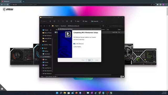The width and height of the screenshot is (168, 95).
Task: Open the Windows Start menu
Action: pyautogui.click(x=57, y=93)
